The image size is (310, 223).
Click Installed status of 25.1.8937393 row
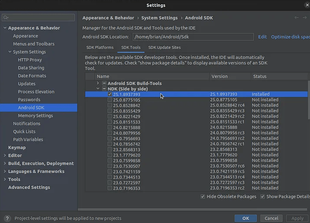[x=261, y=94]
